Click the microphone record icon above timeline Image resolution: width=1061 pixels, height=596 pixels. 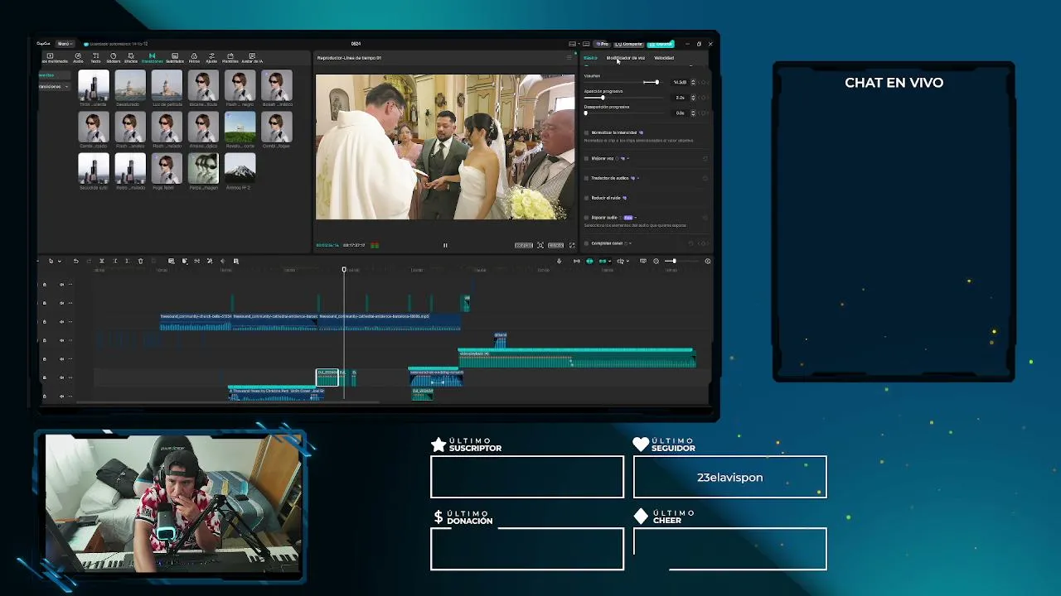pyautogui.click(x=559, y=262)
